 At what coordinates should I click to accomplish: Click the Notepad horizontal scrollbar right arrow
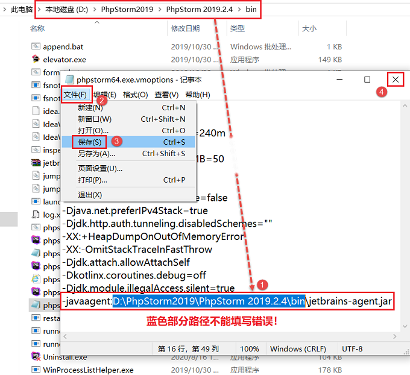(394, 336)
